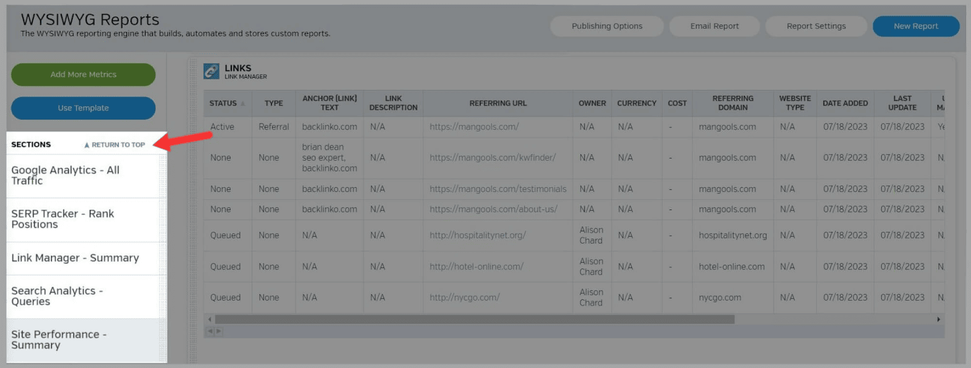Viewport: 971px width, 368px height.
Task: Open Publishing Options
Action: 606,26
